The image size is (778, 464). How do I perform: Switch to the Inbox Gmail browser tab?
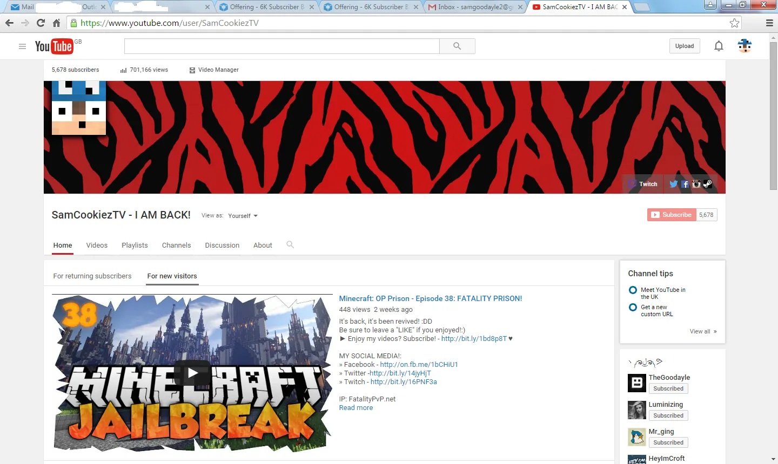click(475, 7)
